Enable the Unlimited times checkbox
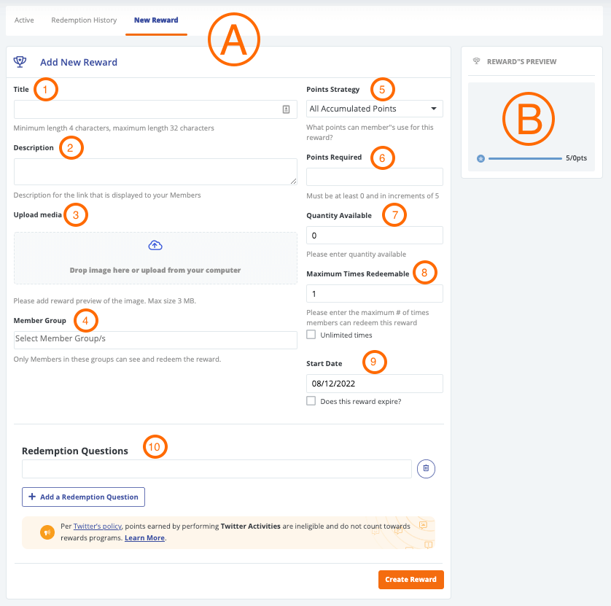This screenshot has width=611, height=606. [311, 335]
